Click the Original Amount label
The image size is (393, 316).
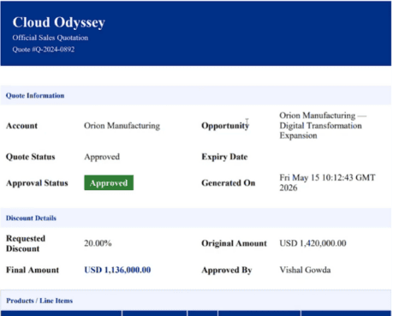click(x=234, y=243)
